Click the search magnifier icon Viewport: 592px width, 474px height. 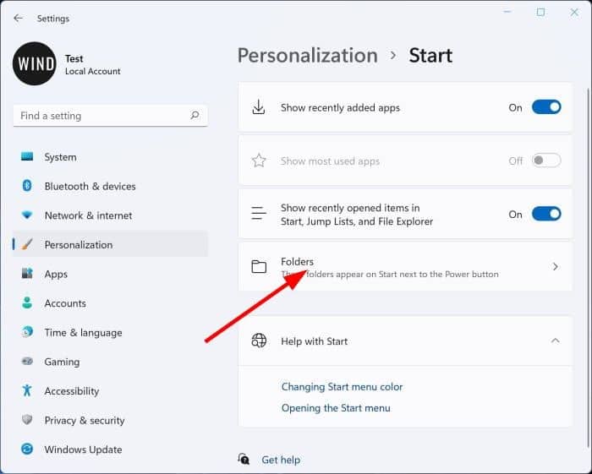(x=195, y=115)
